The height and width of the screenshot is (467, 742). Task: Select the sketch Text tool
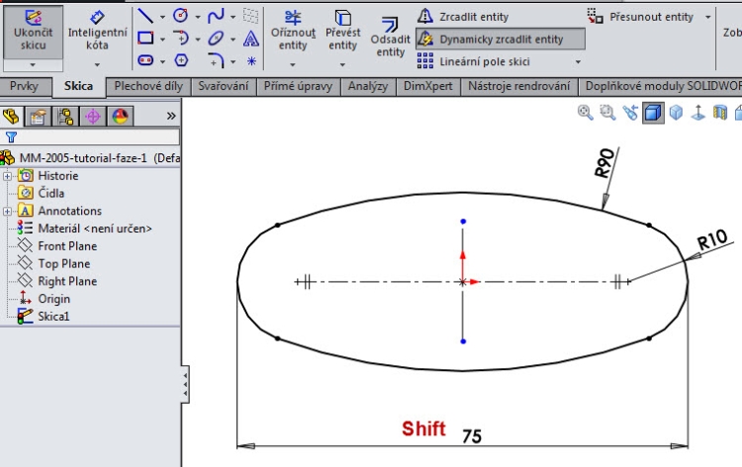point(251,39)
